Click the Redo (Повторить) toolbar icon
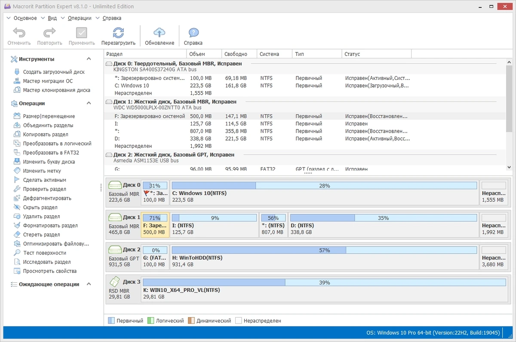The image size is (516, 342). click(50, 33)
